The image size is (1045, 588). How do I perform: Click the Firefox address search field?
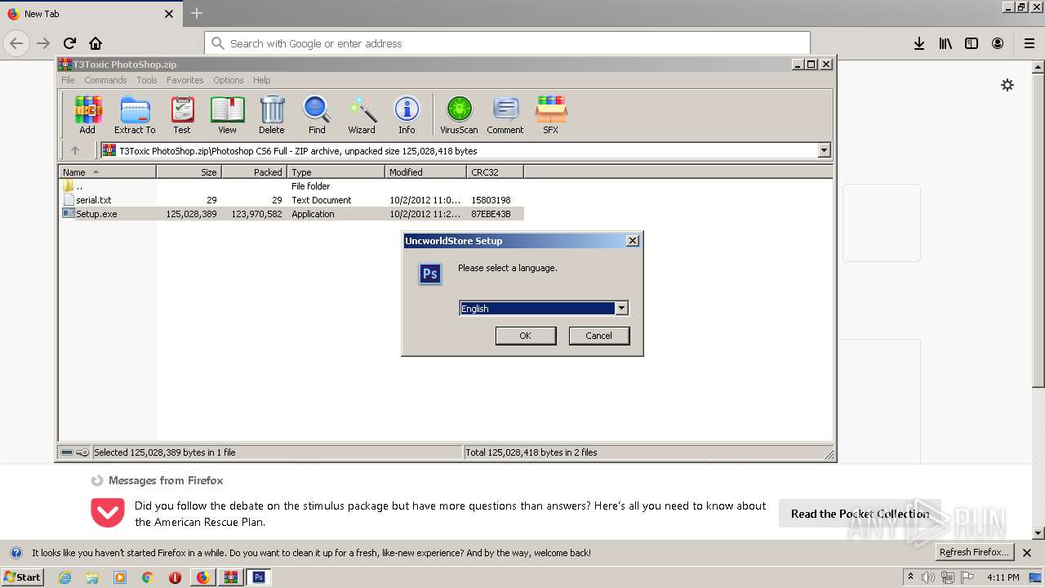point(507,43)
